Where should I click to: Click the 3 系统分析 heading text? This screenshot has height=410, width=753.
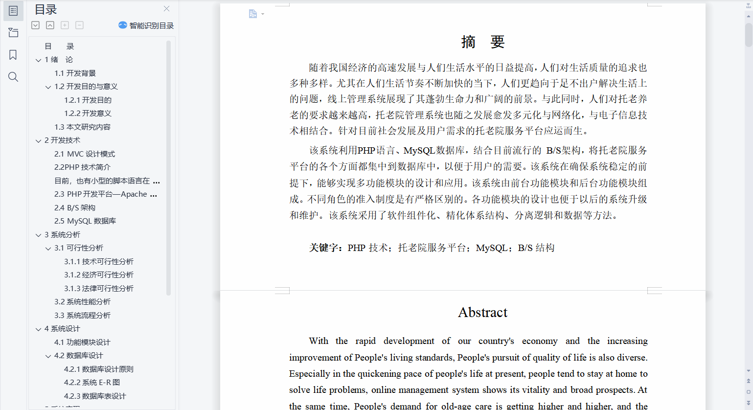62,235
